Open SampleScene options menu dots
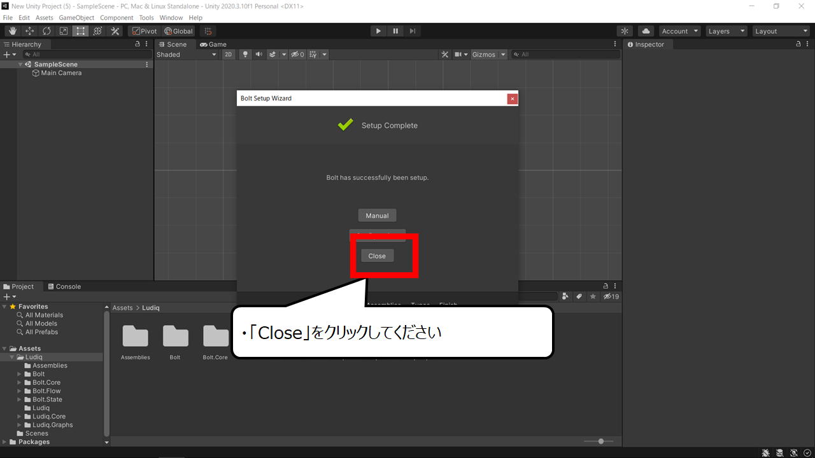 (x=147, y=64)
